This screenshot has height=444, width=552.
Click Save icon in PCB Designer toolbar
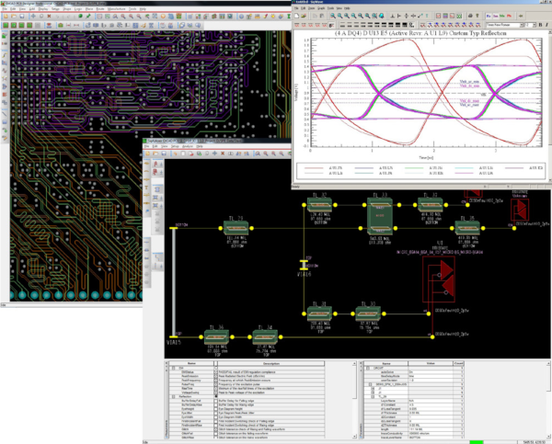pos(22,17)
